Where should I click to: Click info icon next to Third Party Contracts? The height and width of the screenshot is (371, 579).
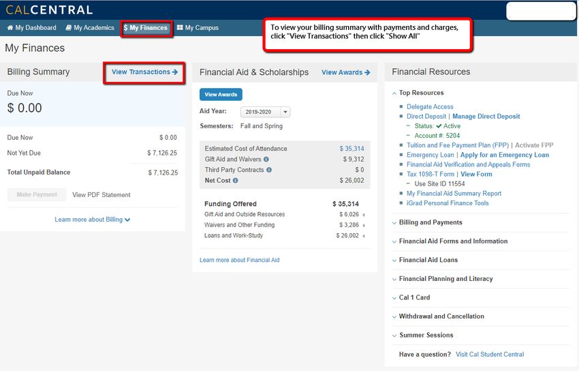tap(269, 170)
